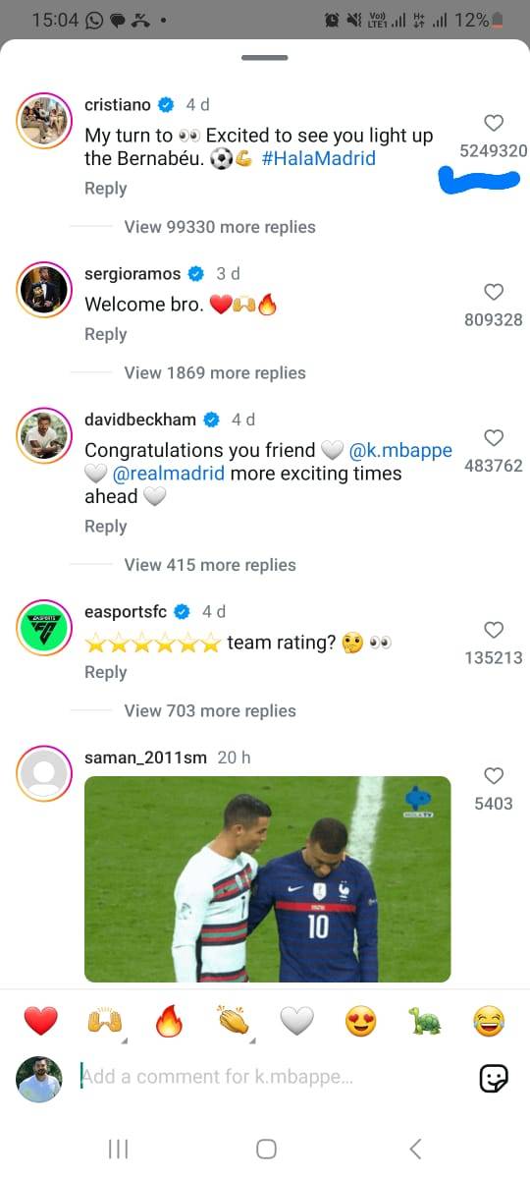530x1179 pixels.
Task: Expand View 415 more replies
Action: click(x=210, y=565)
